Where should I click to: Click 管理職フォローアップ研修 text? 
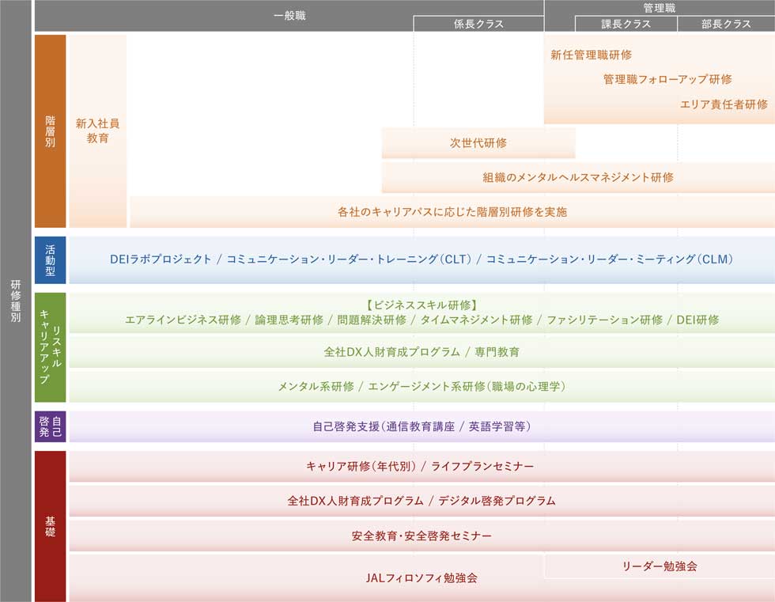[667, 79]
